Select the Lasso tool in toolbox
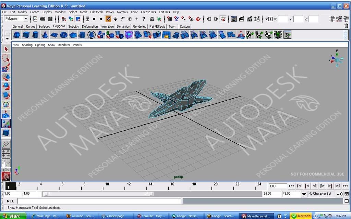The image size is (351, 219). coord(6,58)
